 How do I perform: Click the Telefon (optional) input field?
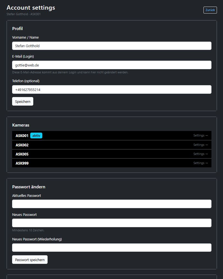(112, 89)
